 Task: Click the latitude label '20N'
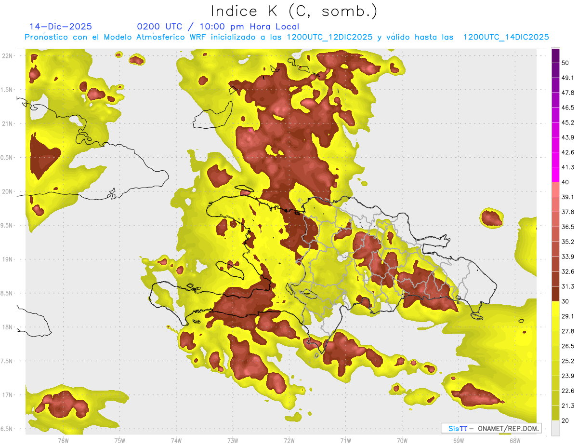coord(8,191)
